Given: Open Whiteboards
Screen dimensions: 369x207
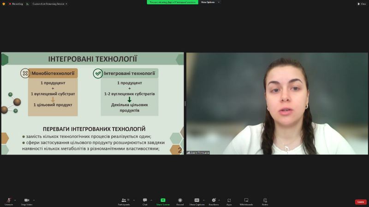Looking at the screenshot, I should pyautogui.click(x=246, y=201).
